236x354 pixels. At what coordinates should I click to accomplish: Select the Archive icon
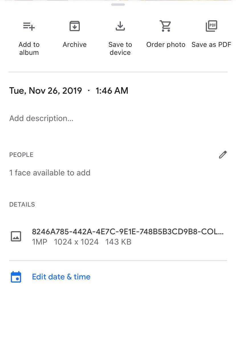coord(74,26)
